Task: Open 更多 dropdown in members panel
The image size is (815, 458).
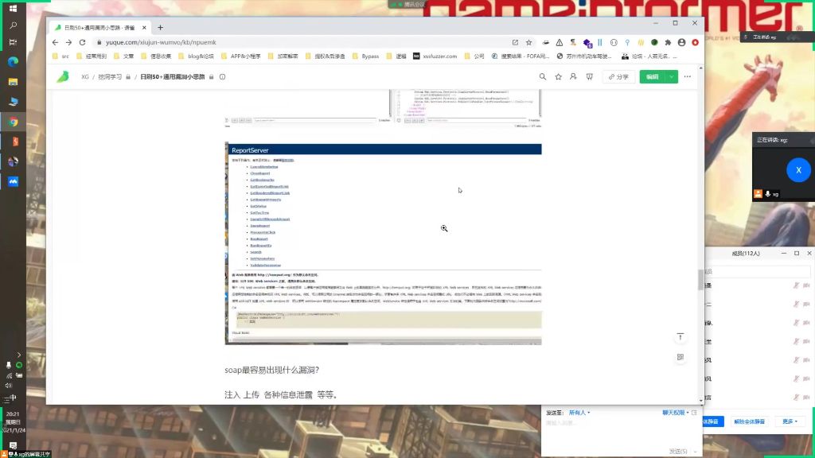Action: click(790, 421)
